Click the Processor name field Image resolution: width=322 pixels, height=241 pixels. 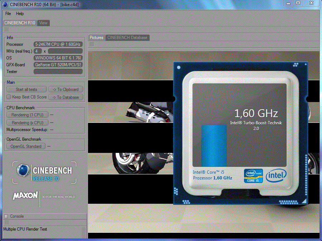point(58,44)
